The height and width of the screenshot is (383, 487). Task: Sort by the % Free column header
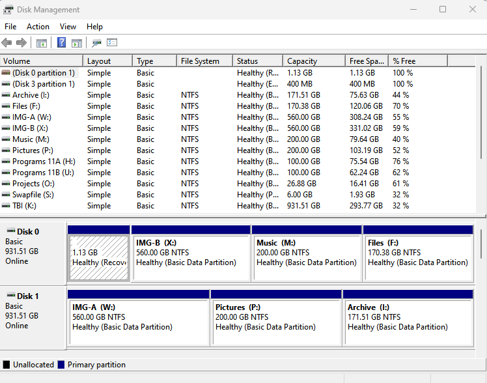418,61
